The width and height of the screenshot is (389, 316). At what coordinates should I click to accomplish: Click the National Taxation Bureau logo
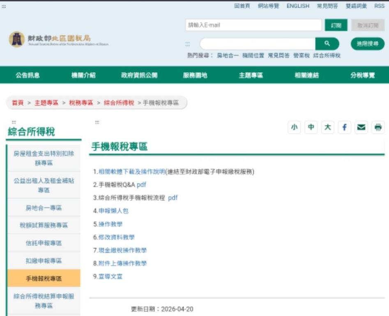point(58,40)
